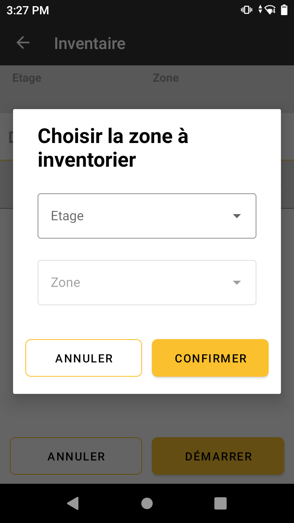Confirm the zone selection with CONFIRMER

click(210, 358)
